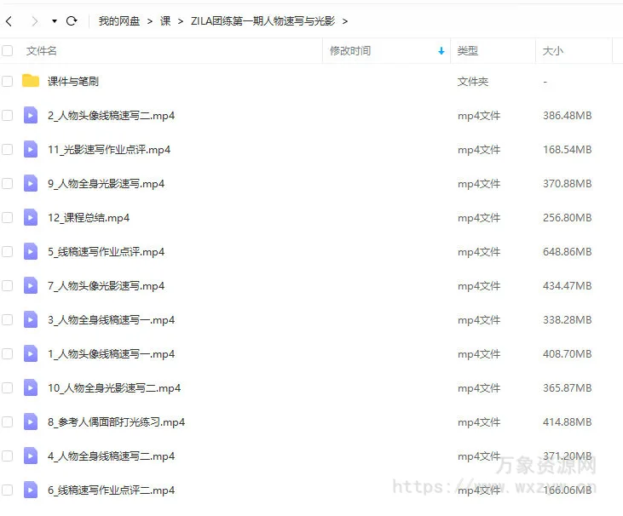This screenshot has width=623, height=516.
Task: Sort files by 文件名 column header
Action: coord(42,51)
